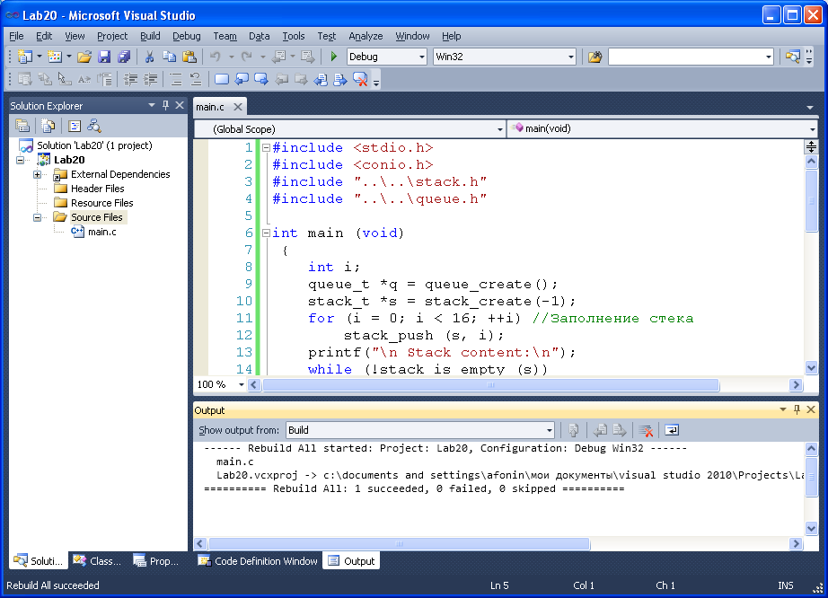Collapse the Lab20 project node
This screenshot has width=828, height=598.
20,160
